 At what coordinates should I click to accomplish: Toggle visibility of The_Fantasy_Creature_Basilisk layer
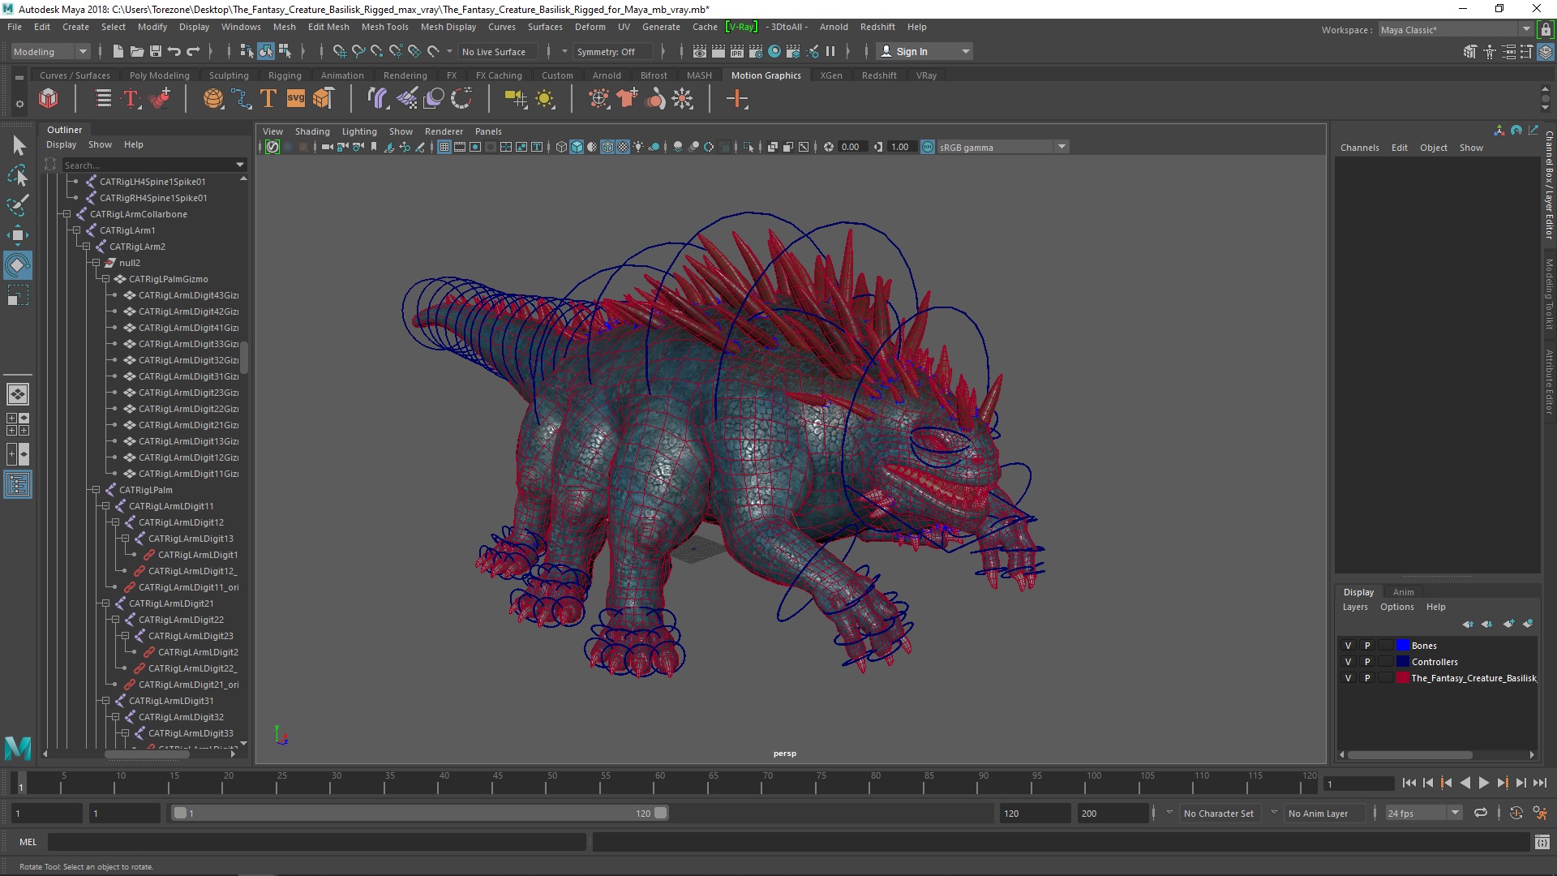(x=1348, y=678)
